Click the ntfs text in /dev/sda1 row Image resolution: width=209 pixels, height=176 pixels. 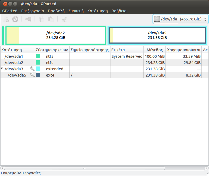[x=50, y=56]
